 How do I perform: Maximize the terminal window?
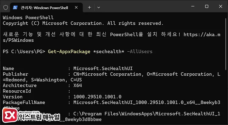click(x=207, y=6)
